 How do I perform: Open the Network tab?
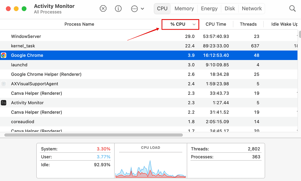tap(252, 8)
